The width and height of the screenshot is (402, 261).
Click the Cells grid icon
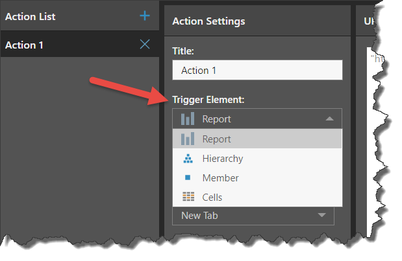pos(188,197)
